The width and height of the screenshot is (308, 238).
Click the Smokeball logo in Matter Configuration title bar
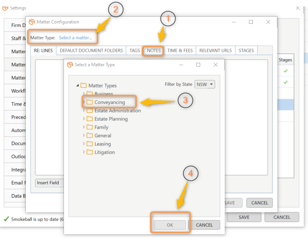coord(32,22)
